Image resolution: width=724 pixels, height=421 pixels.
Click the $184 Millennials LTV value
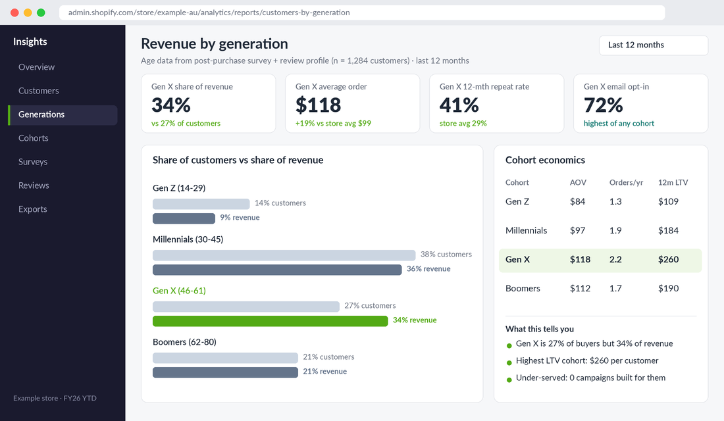pos(668,230)
